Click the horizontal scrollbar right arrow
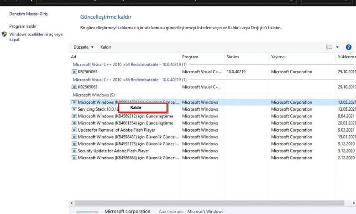Viewport: 356px width, 214px height. pyautogui.click(x=354, y=203)
